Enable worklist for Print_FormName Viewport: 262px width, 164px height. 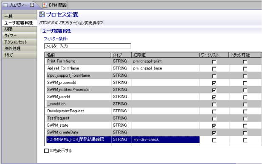tap(214, 62)
